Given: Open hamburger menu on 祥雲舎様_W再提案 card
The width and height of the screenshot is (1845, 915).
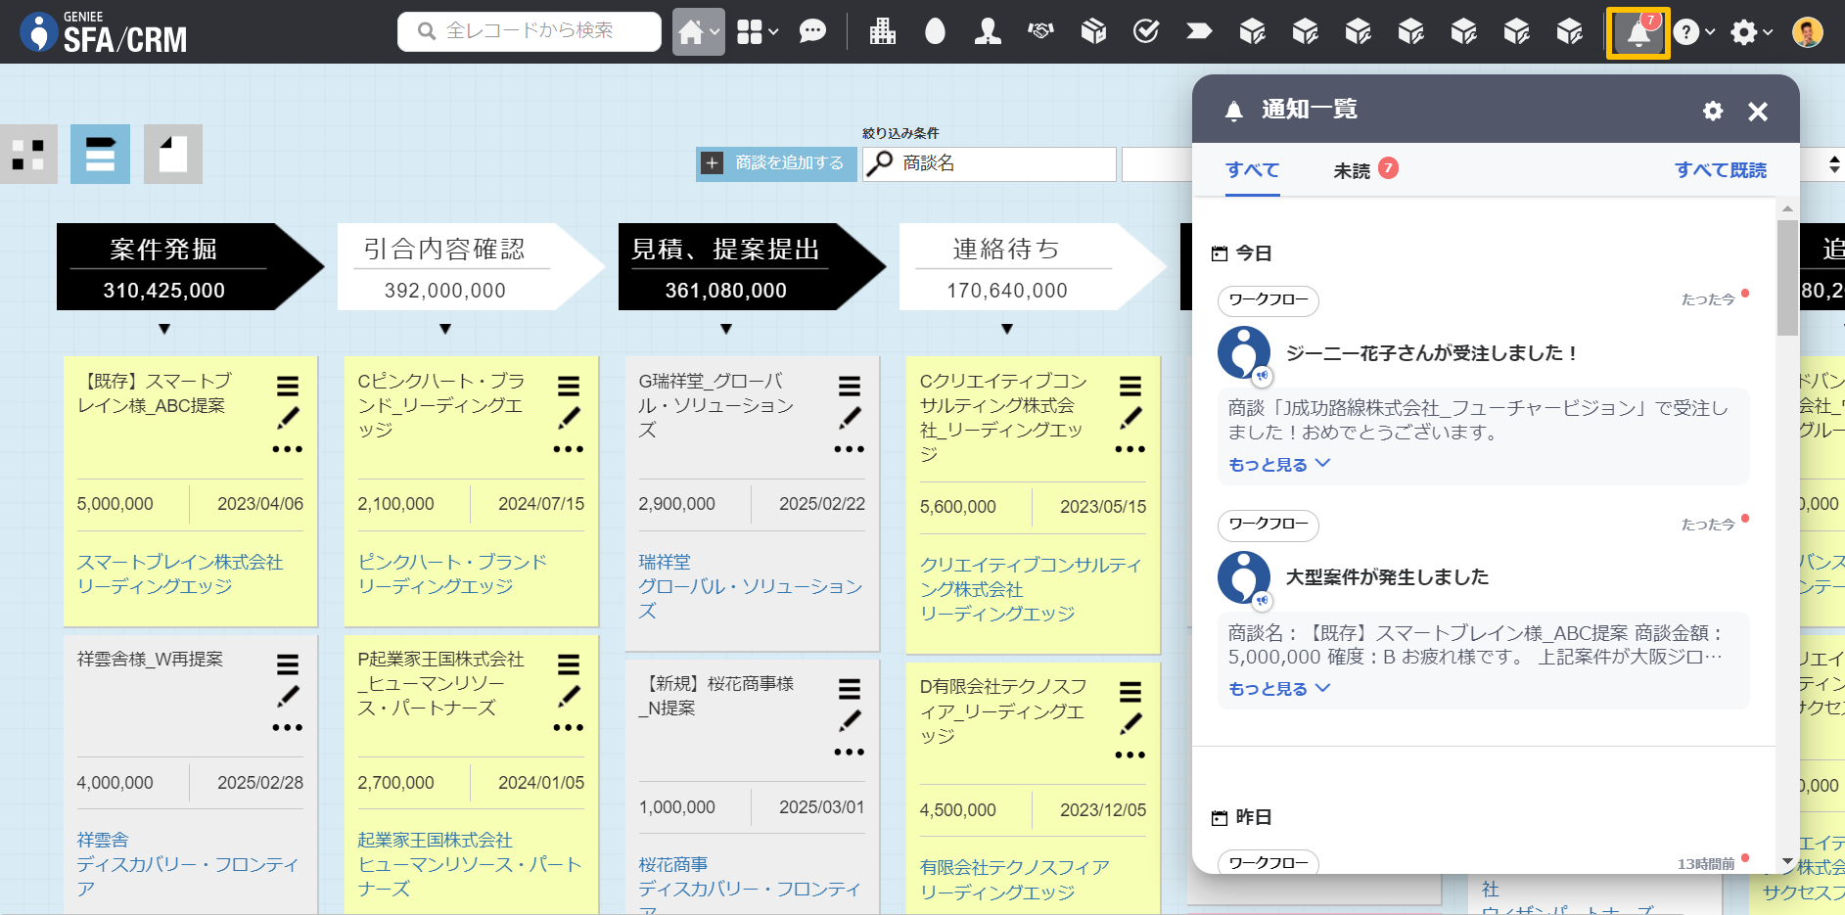Looking at the screenshot, I should (x=288, y=664).
